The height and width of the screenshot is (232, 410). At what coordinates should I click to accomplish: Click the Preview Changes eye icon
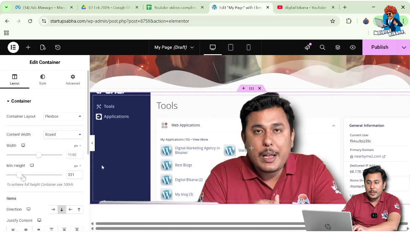click(x=353, y=47)
